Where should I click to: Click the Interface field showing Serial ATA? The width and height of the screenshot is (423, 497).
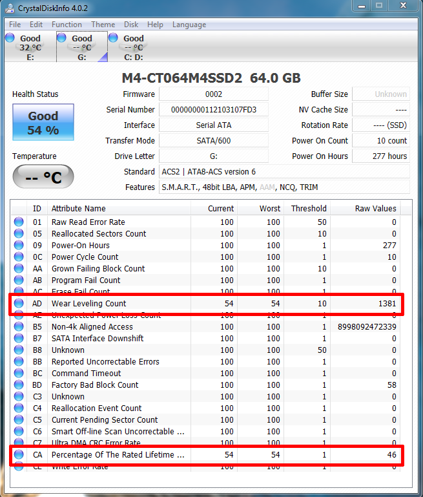point(214,125)
